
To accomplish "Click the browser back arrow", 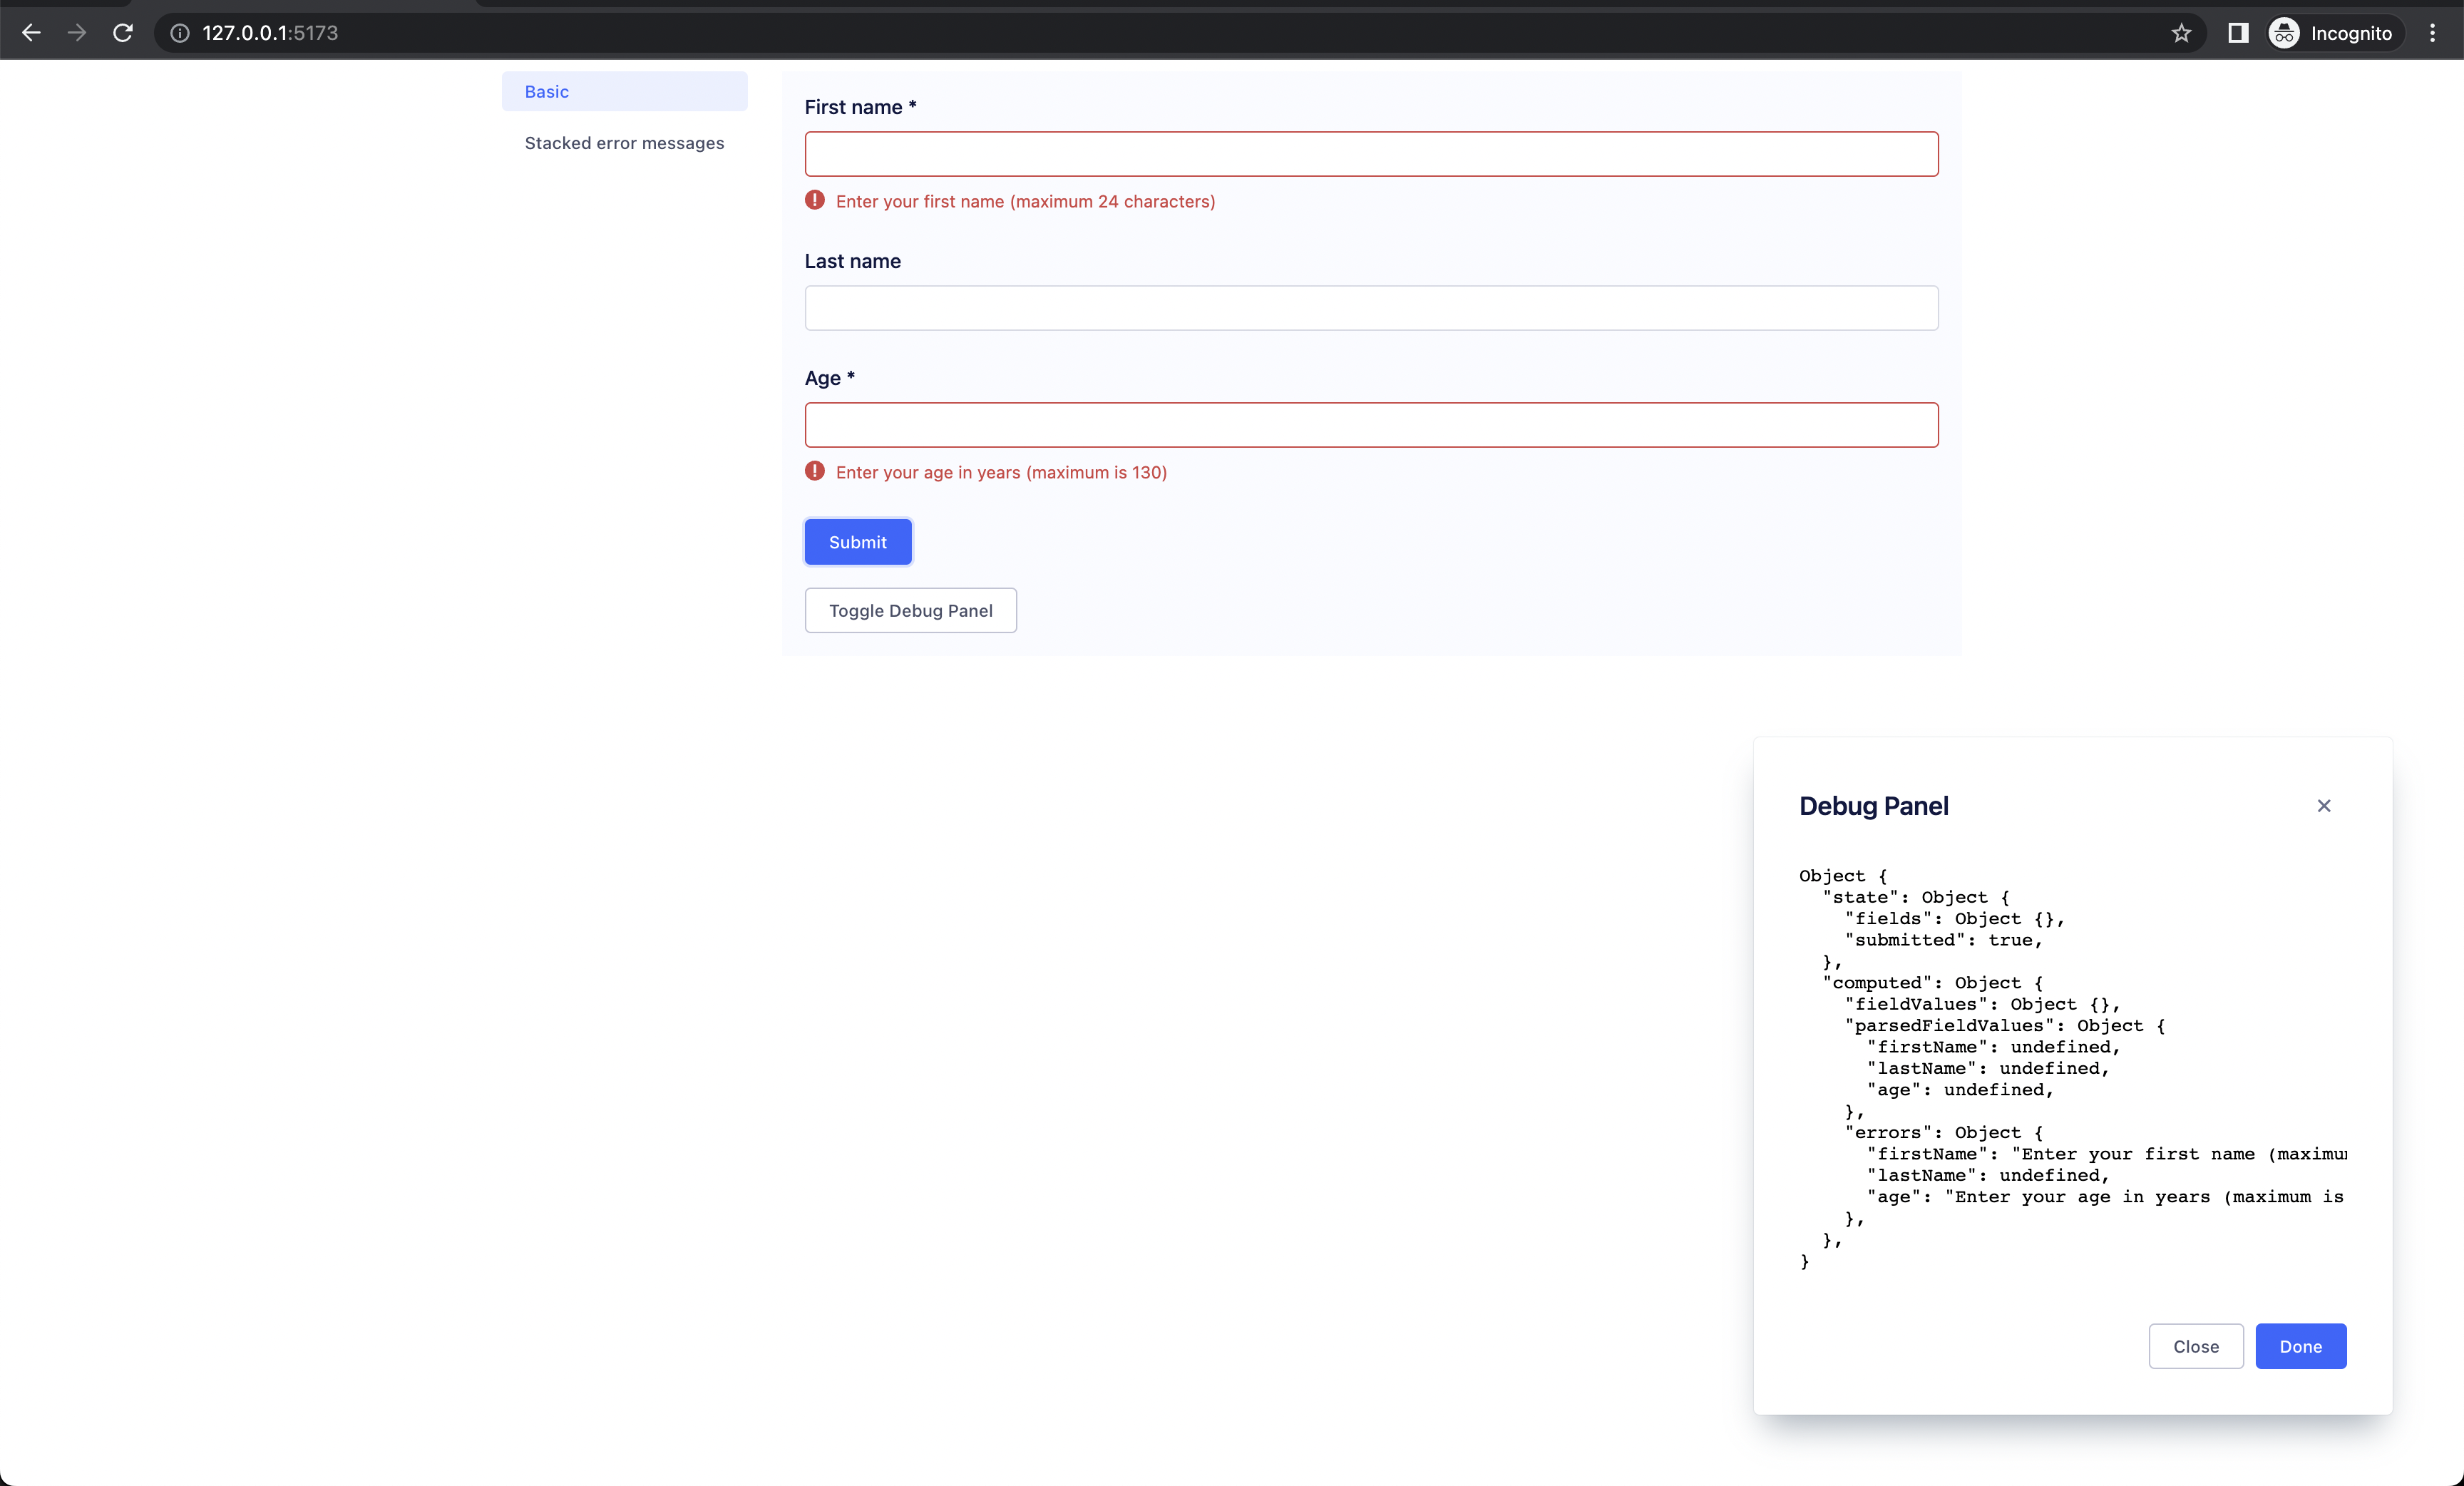I will pyautogui.click(x=31, y=33).
